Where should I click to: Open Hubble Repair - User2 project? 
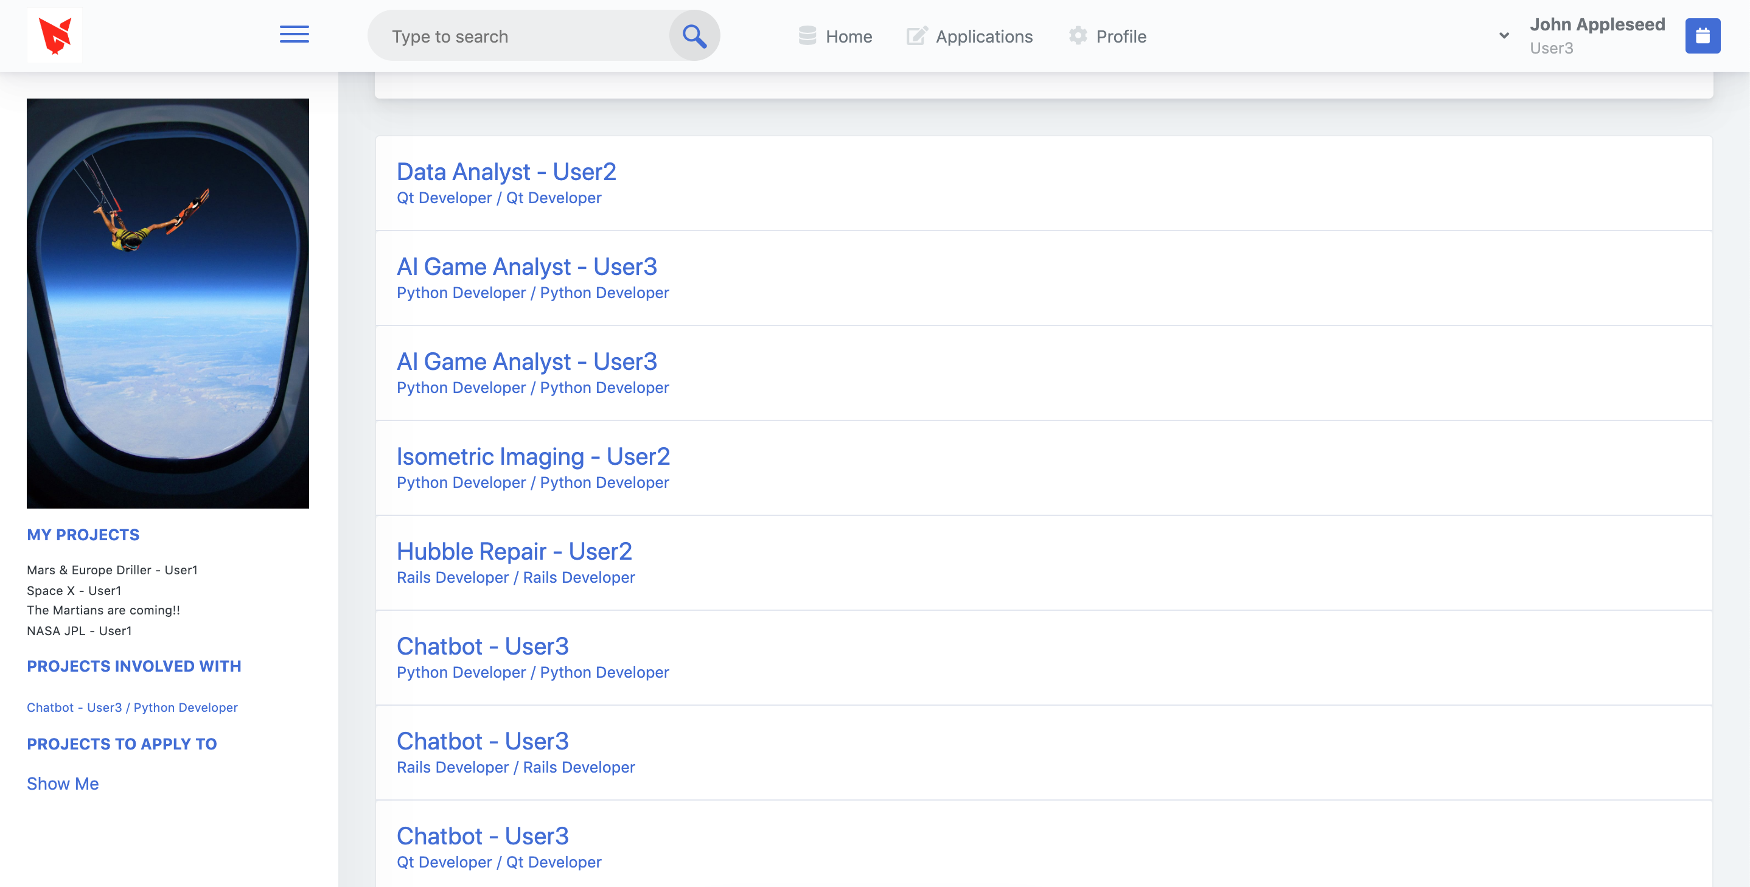point(514,552)
